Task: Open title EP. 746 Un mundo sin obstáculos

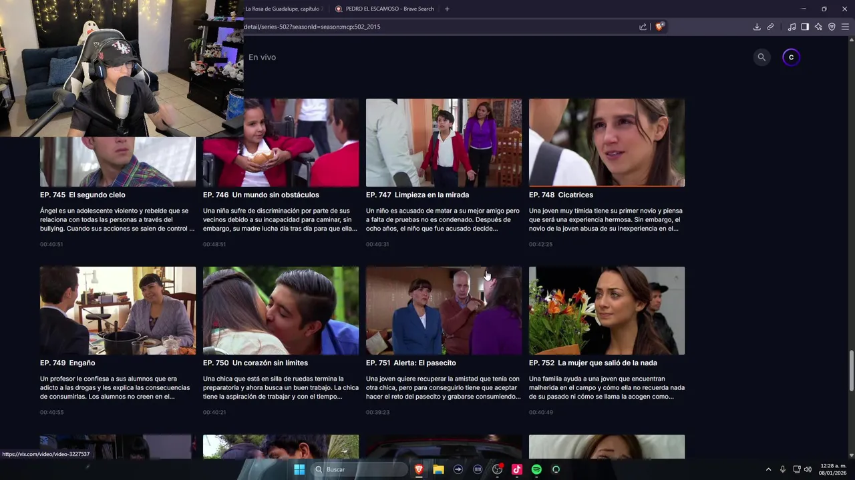Action: (261, 195)
